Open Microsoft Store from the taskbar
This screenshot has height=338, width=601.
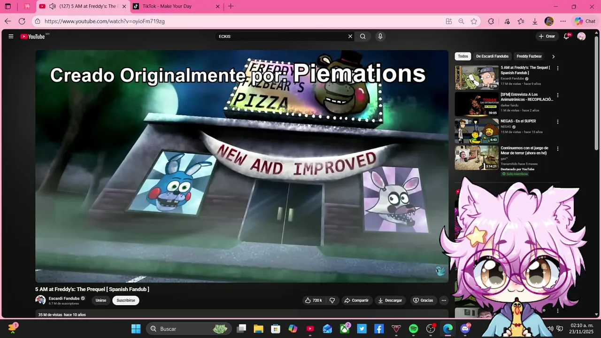(276, 329)
